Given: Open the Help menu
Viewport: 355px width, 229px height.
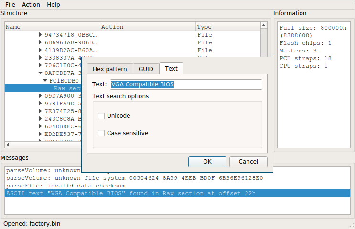Looking at the screenshot, I should click(53, 4).
